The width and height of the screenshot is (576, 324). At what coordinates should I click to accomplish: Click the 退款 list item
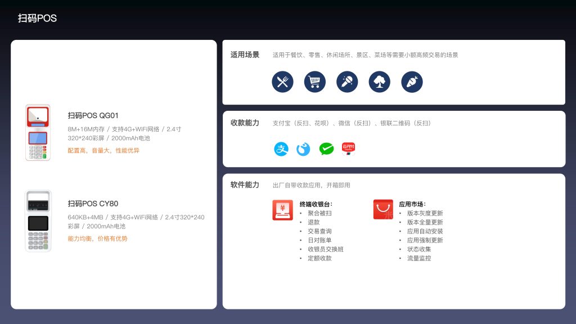(314, 222)
